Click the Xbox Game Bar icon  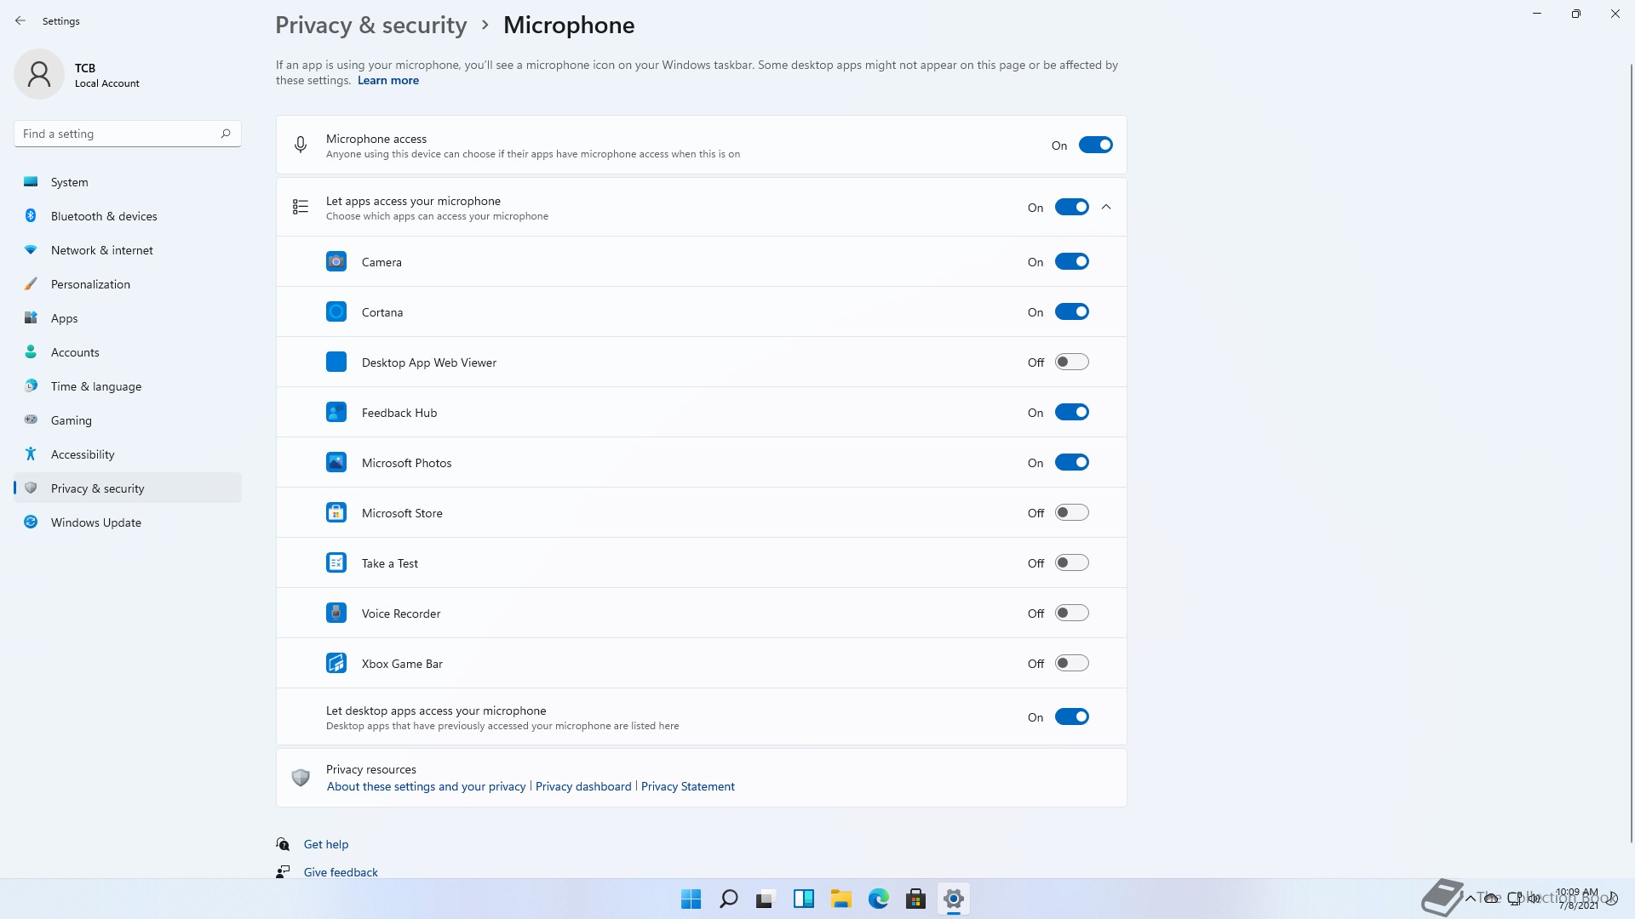[336, 664]
